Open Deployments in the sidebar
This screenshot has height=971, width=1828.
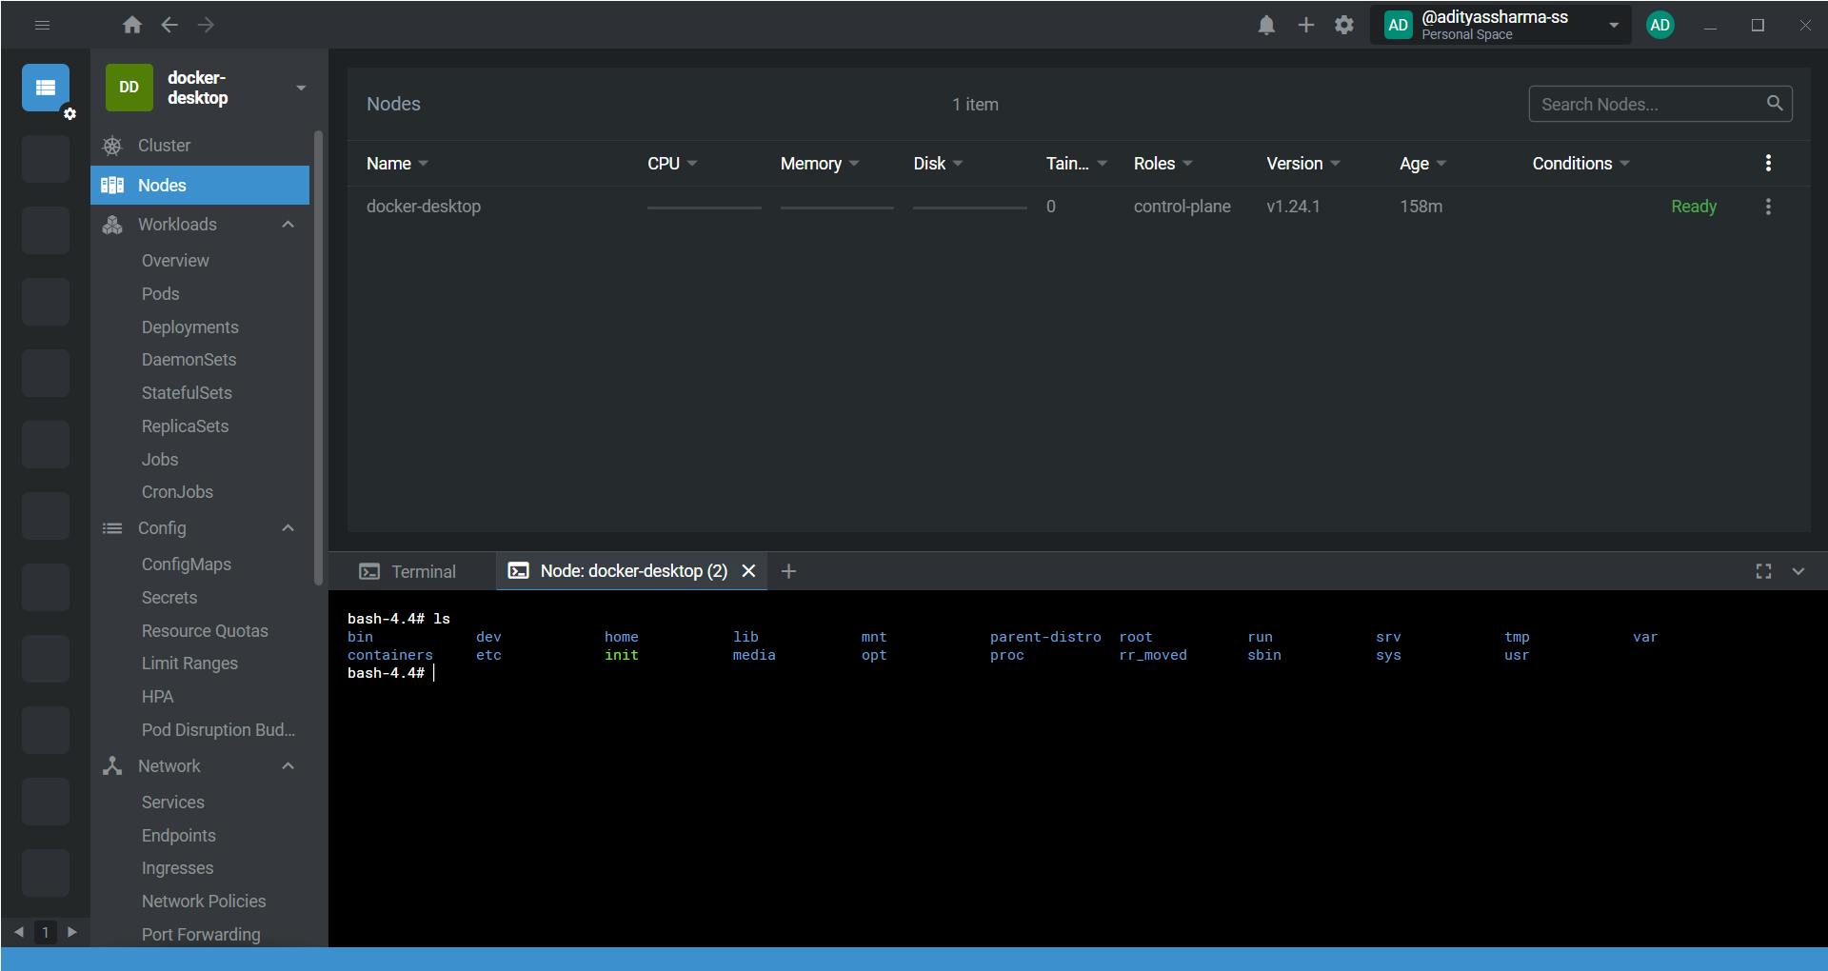click(190, 327)
